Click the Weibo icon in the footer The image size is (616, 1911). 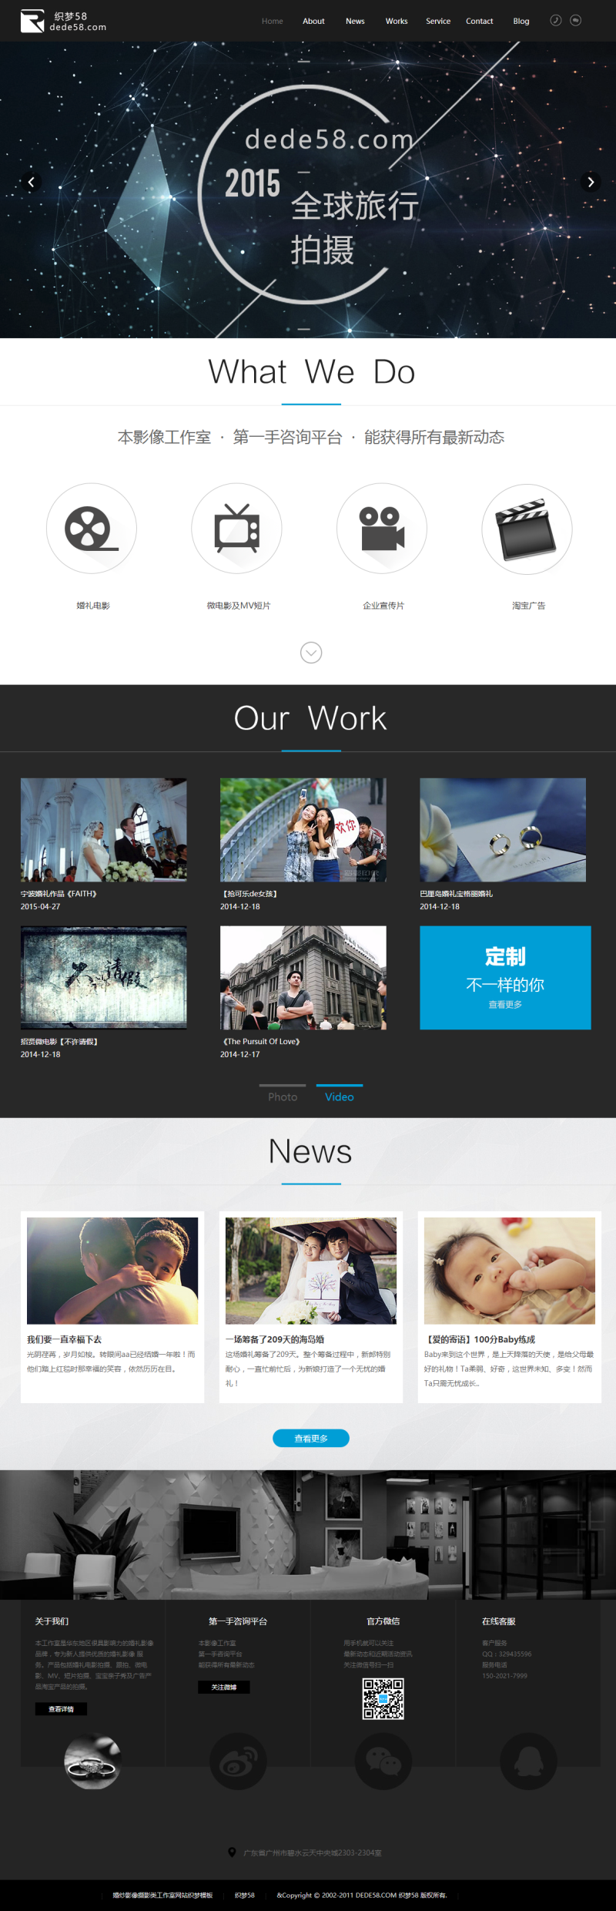pos(238,1762)
